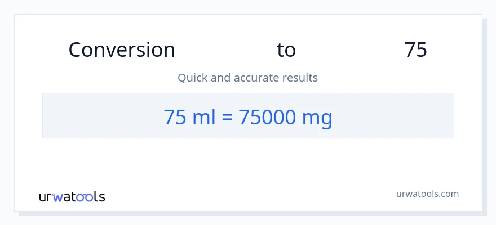Click the "75" in the heading
Image resolution: width=496 pixels, height=225 pixels.
click(x=415, y=50)
